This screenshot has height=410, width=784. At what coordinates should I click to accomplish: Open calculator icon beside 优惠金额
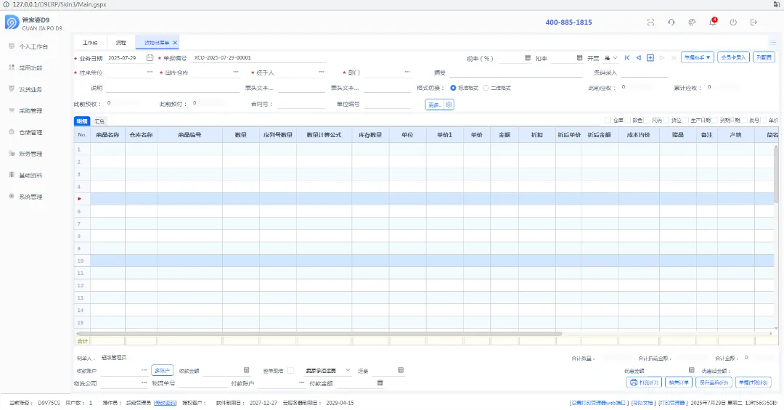point(692,371)
